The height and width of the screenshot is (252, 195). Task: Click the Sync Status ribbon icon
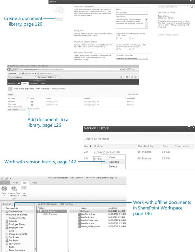(24, 188)
